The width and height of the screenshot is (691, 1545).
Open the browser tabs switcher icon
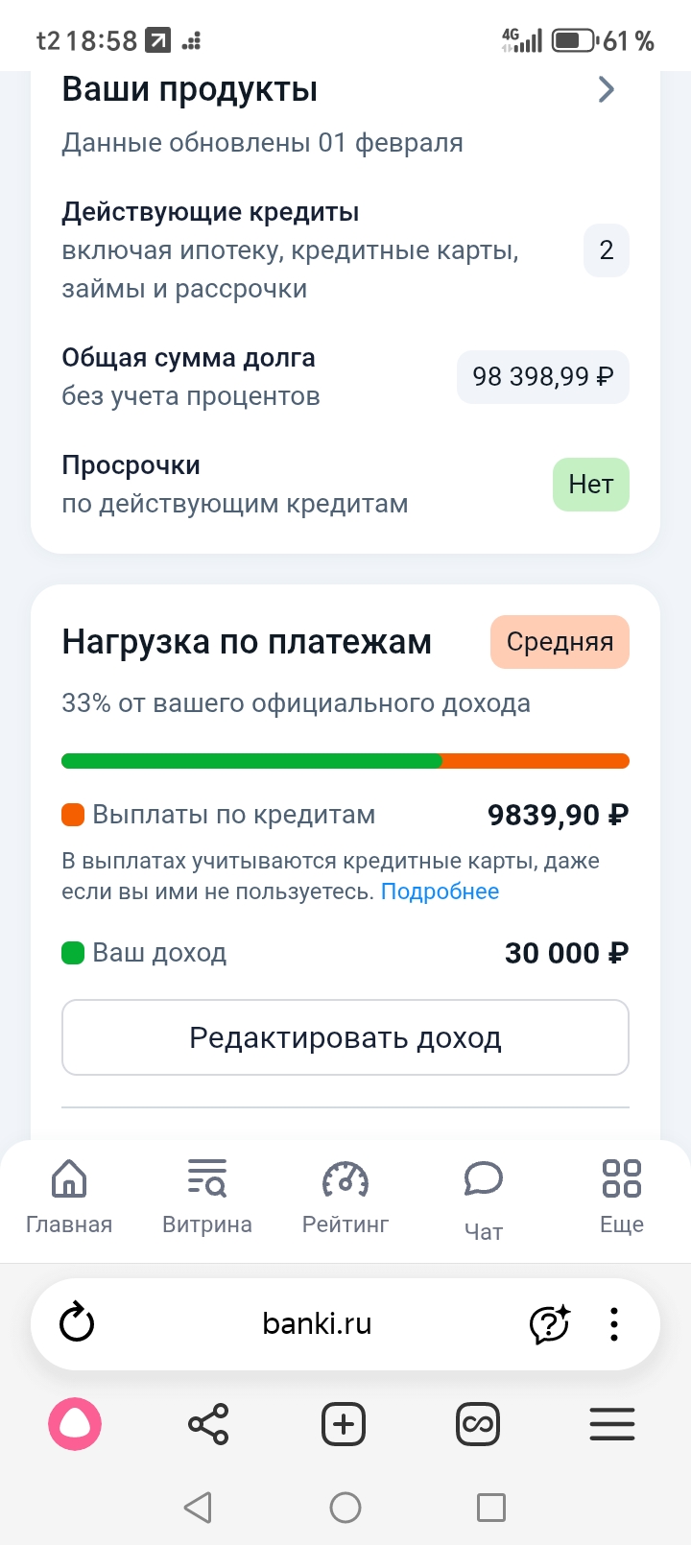[478, 1424]
